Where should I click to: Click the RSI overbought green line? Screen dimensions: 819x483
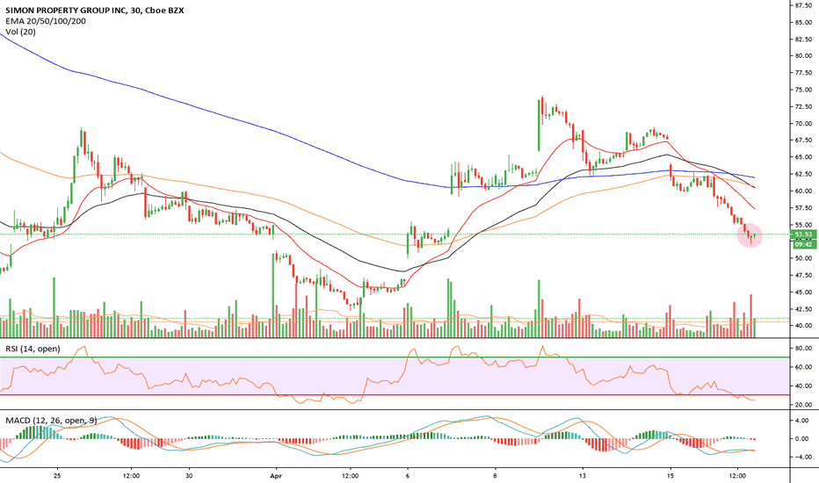click(395, 357)
